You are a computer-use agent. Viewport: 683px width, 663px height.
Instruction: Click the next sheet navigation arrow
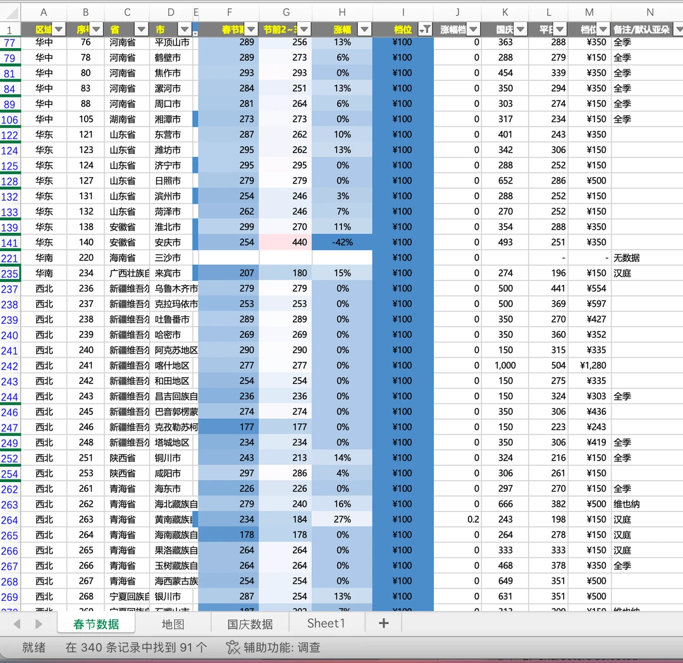pos(39,624)
